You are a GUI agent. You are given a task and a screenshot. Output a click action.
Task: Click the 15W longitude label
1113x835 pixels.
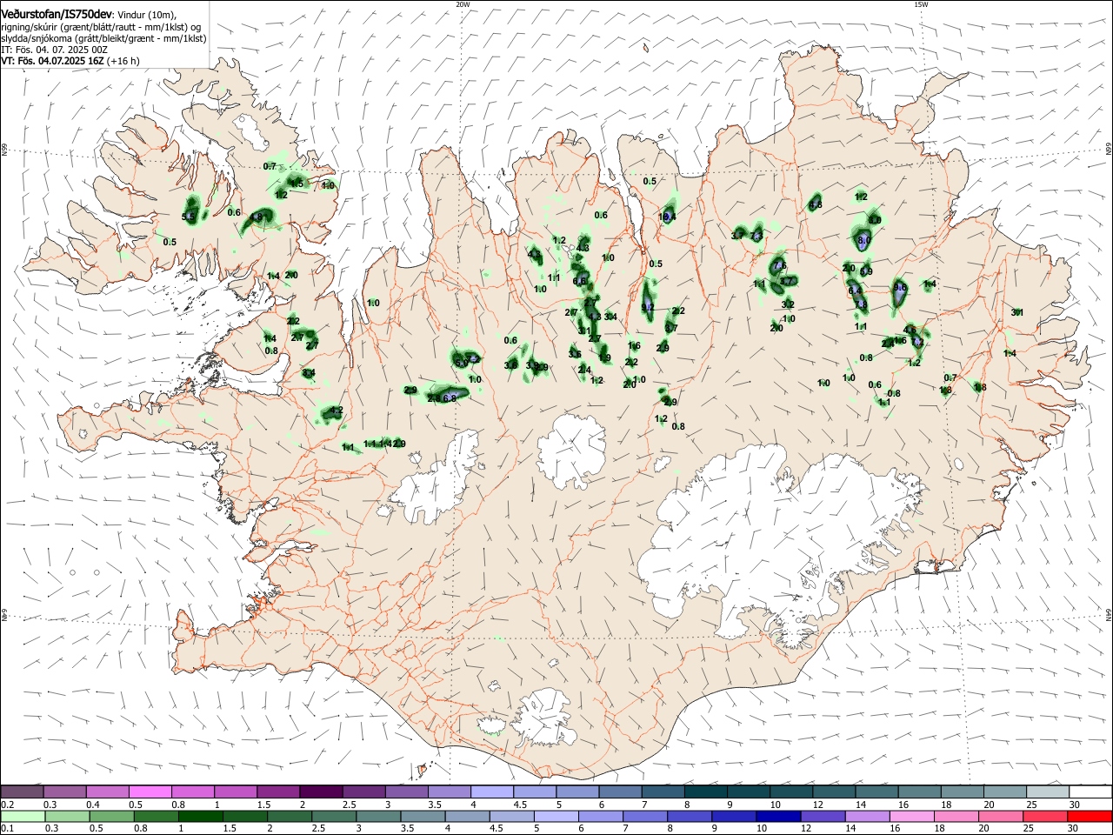tap(921, 4)
